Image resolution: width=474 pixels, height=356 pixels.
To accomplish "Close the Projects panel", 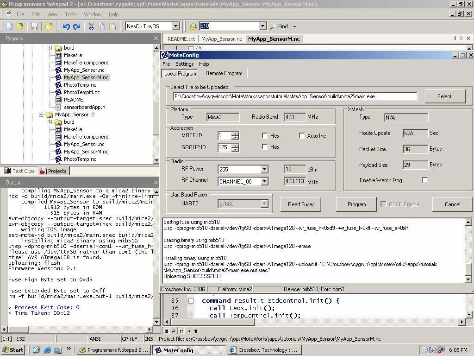I will [x=156, y=38].
